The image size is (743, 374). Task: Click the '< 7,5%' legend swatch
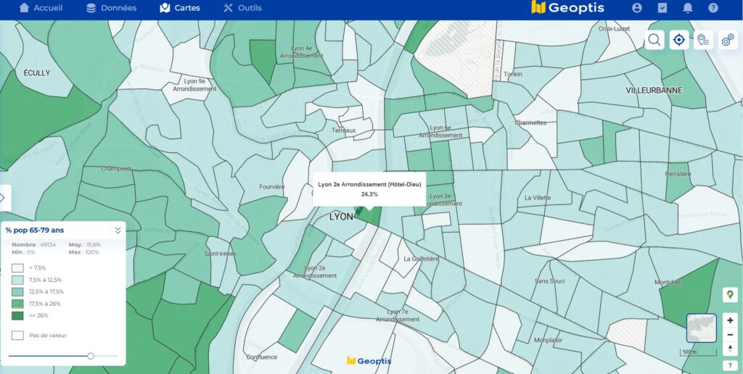[x=17, y=268]
